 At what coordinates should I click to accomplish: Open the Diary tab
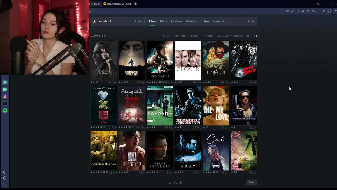pos(163,21)
